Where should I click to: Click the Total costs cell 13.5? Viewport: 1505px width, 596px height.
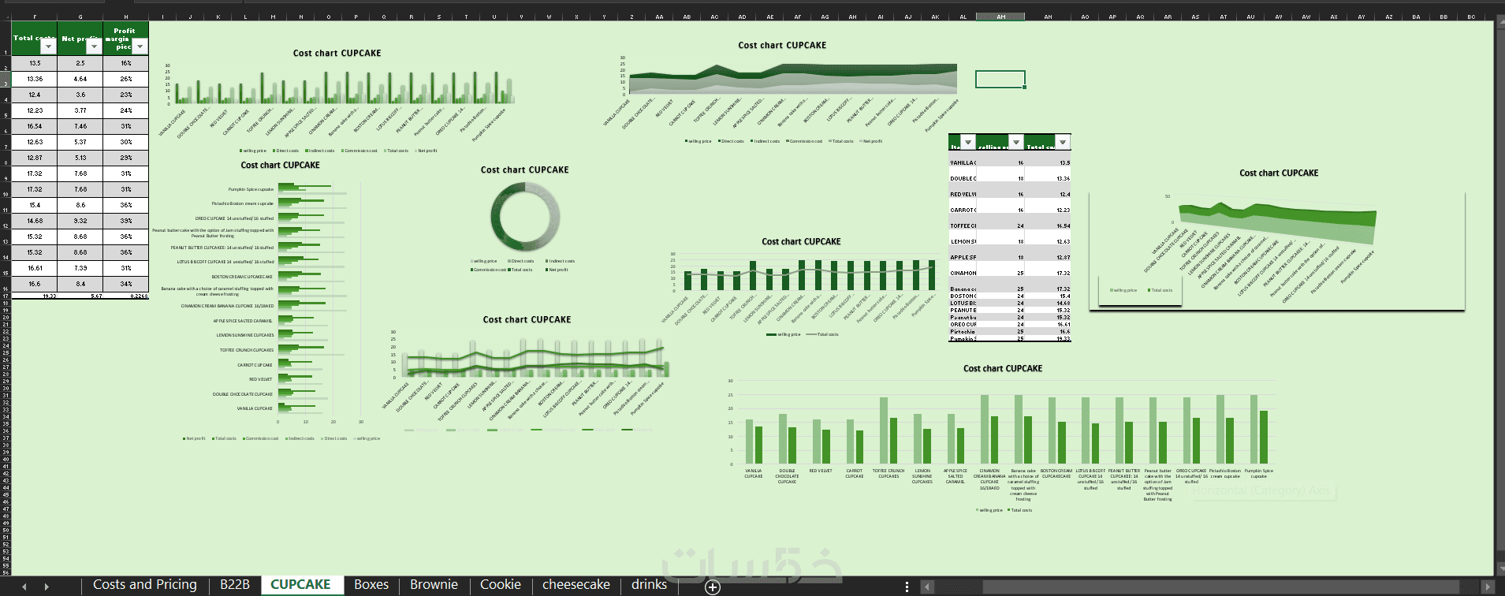(35, 63)
